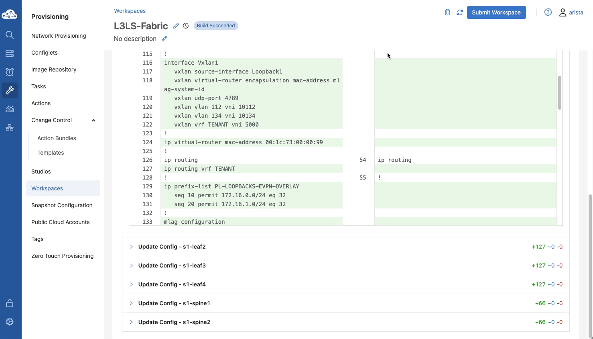Open the Topology icon in left rail
Image resolution: width=593 pixels, height=339 pixels.
click(x=10, y=127)
